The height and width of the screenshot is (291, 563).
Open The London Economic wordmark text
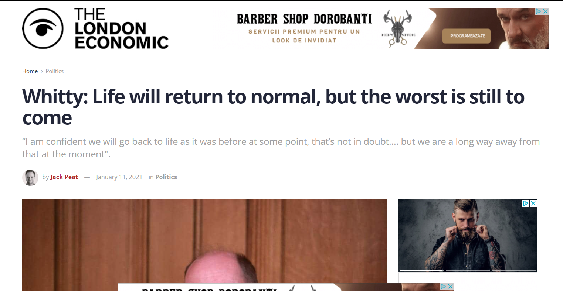[x=121, y=28]
